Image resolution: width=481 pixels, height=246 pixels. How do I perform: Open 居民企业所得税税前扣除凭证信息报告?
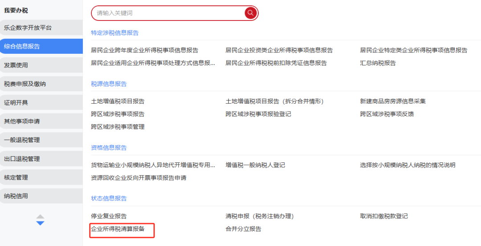click(276, 63)
